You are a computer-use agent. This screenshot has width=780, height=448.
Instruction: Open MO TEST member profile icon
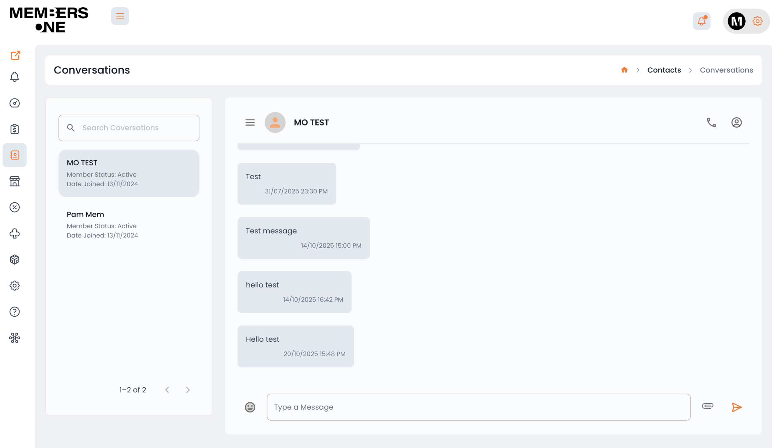point(736,123)
